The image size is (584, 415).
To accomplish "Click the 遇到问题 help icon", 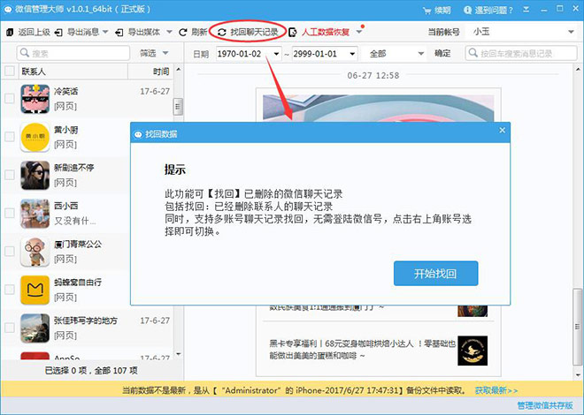I will tap(467, 10).
